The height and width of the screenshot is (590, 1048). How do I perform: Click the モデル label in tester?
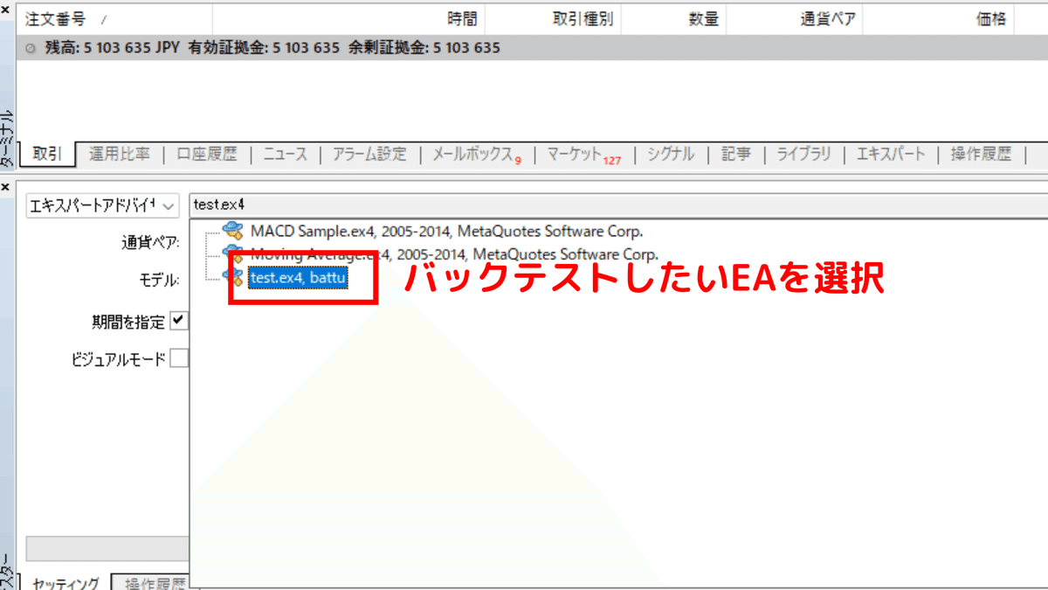(x=159, y=280)
